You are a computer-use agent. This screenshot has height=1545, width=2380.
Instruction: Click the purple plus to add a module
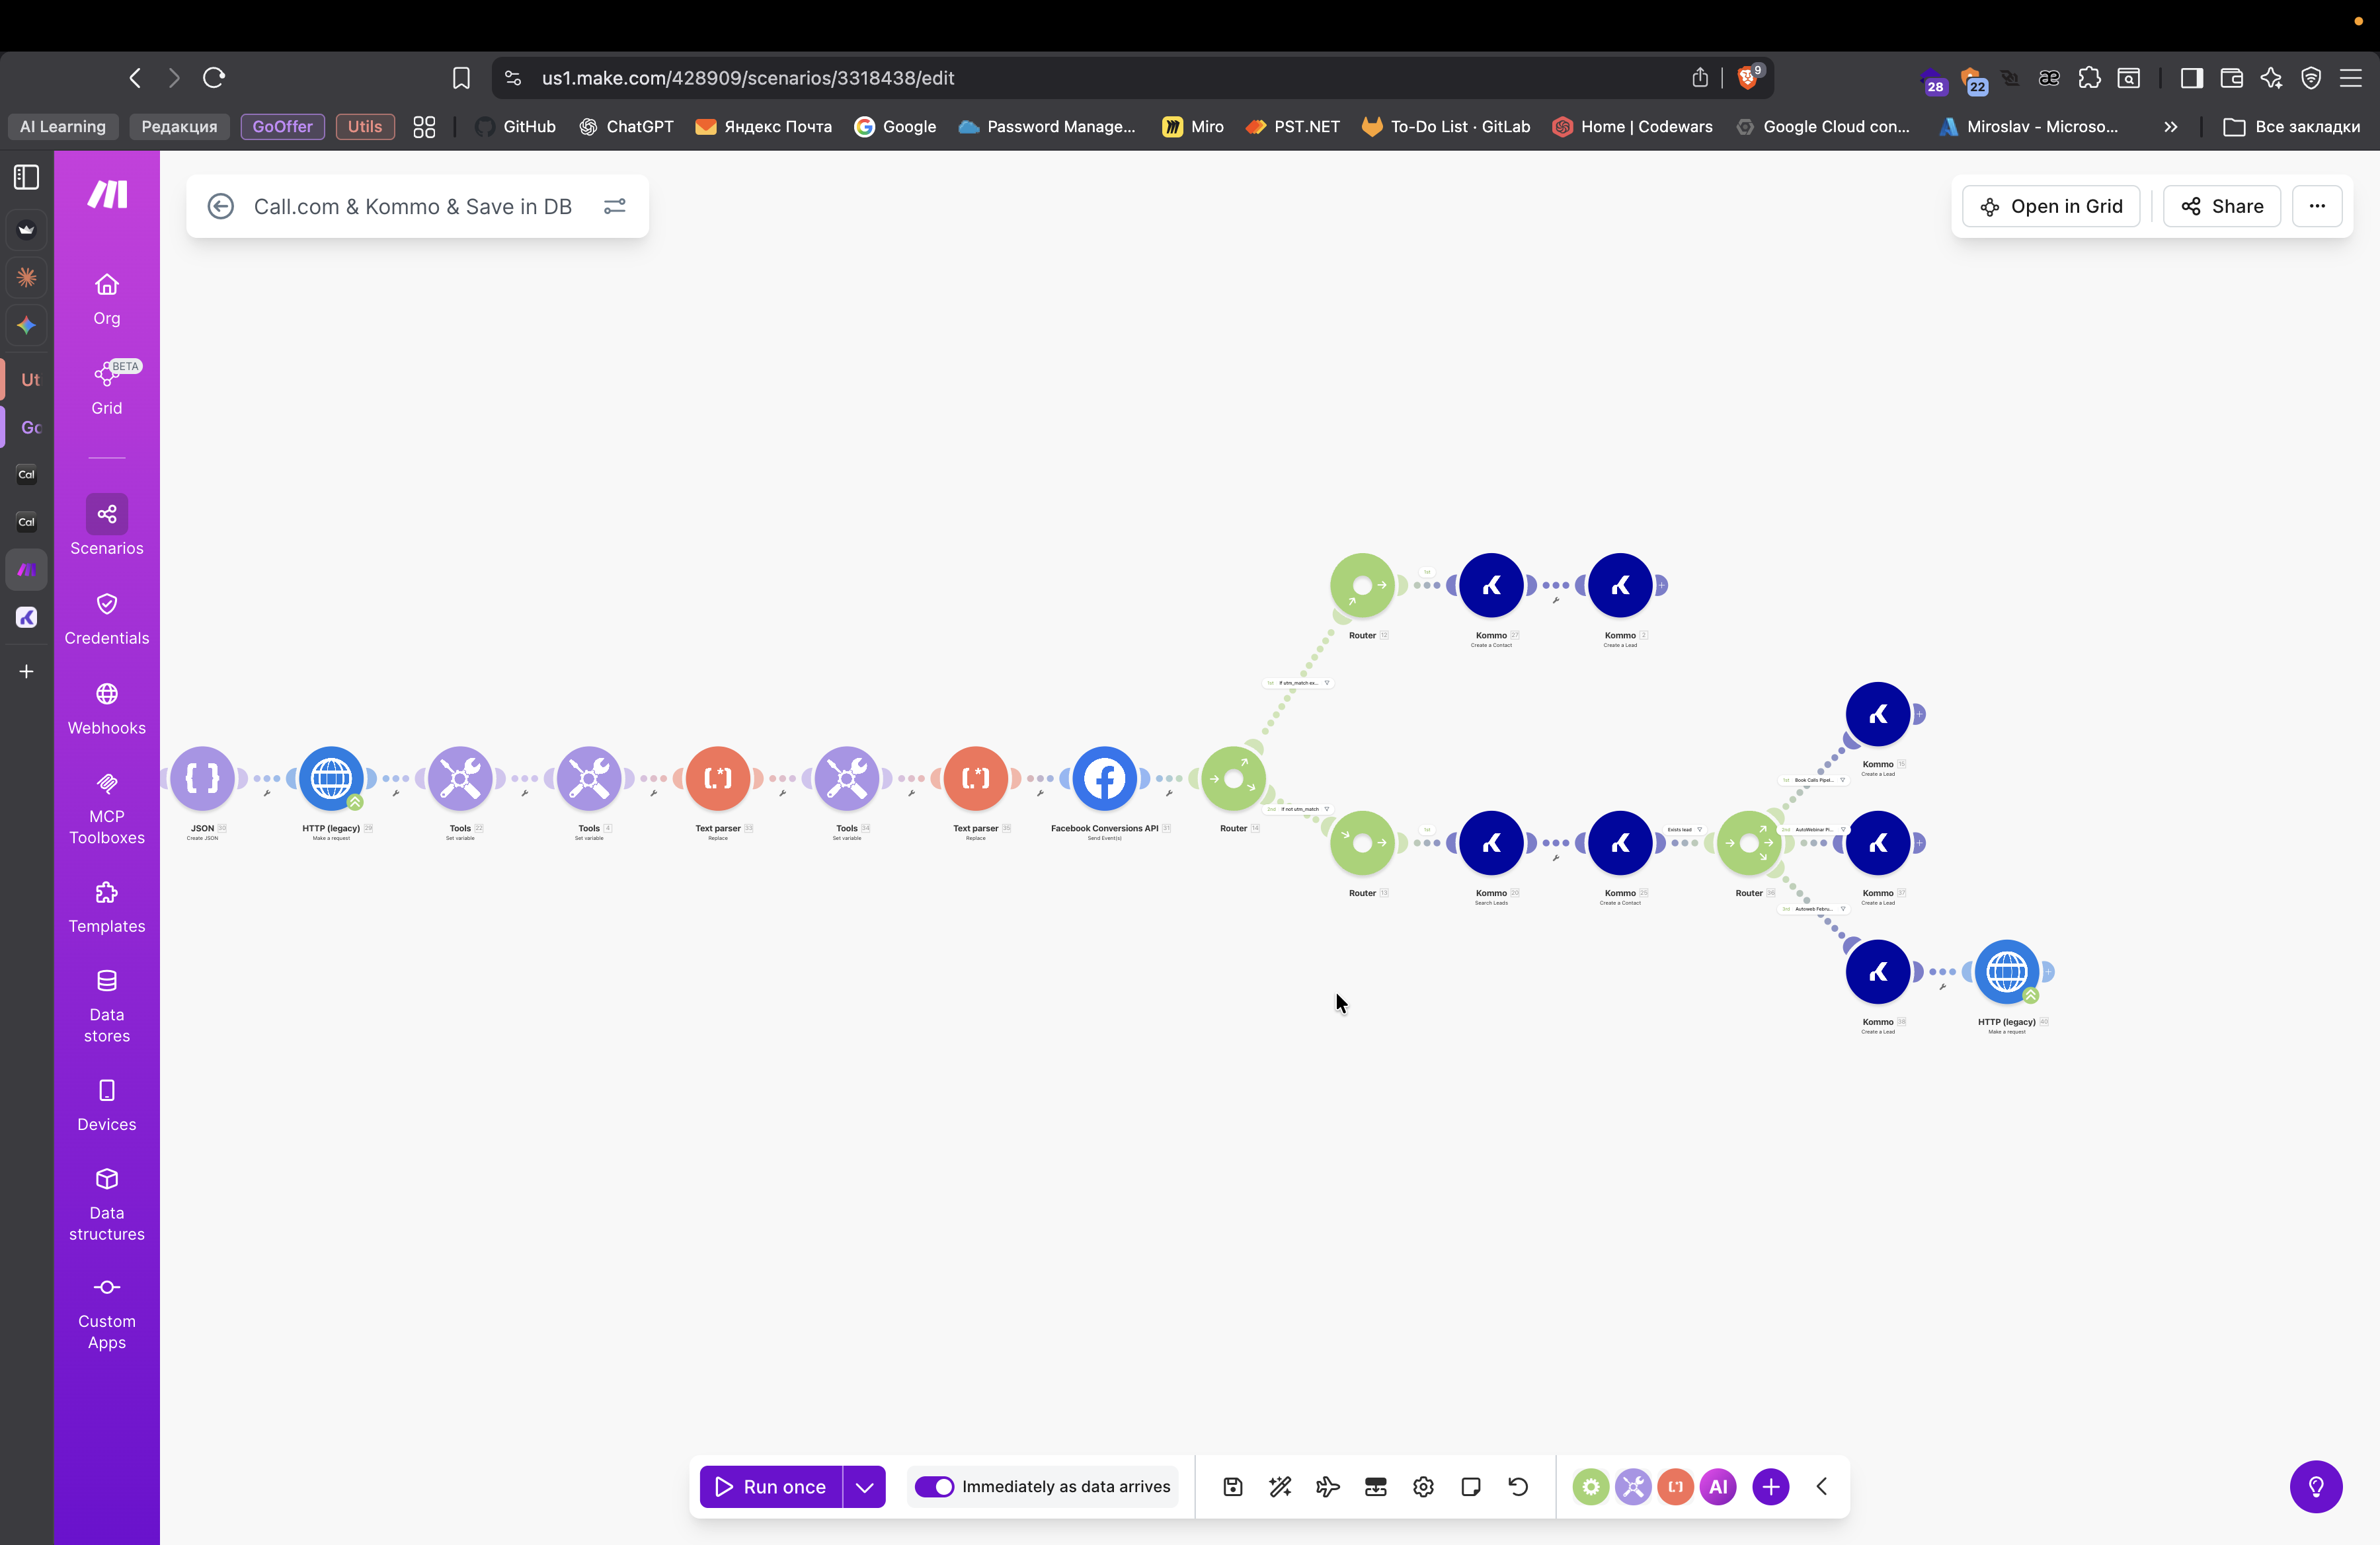tap(1770, 1486)
